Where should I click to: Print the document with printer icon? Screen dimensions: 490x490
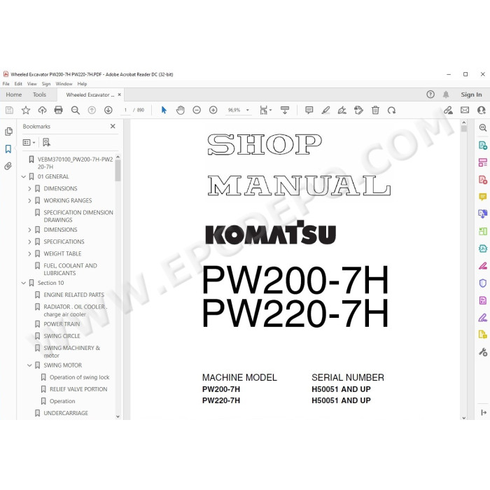[x=58, y=110]
